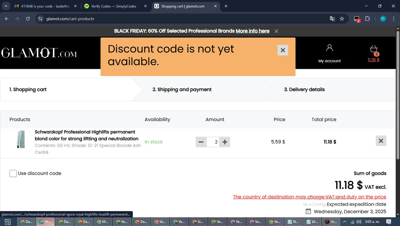Open the Wi-Fi network tray icon
Image resolution: width=400 pixels, height=226 pixels.
pos(352,222)
